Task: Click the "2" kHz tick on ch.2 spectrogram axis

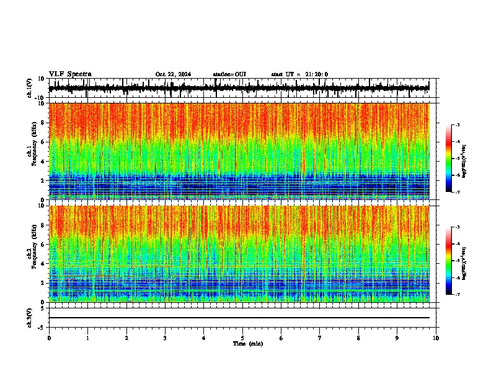Action: point(43,283)
